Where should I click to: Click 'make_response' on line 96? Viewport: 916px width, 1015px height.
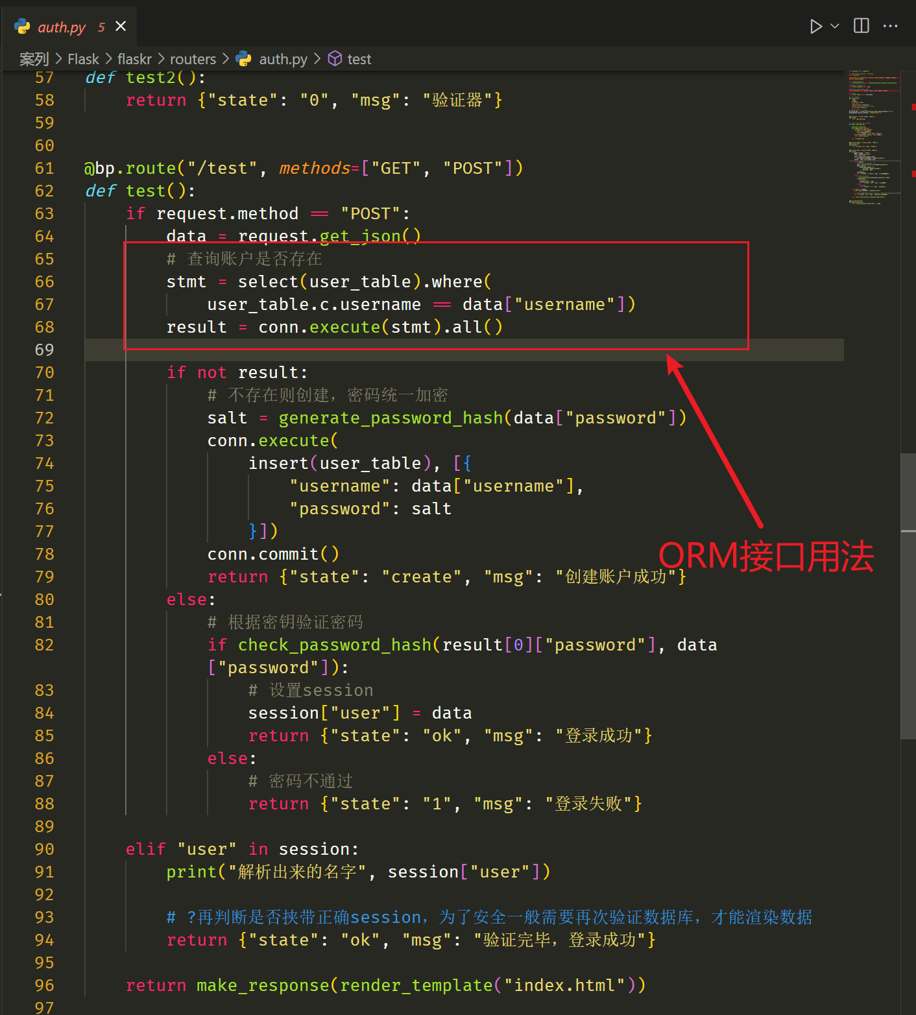point(263,986)
